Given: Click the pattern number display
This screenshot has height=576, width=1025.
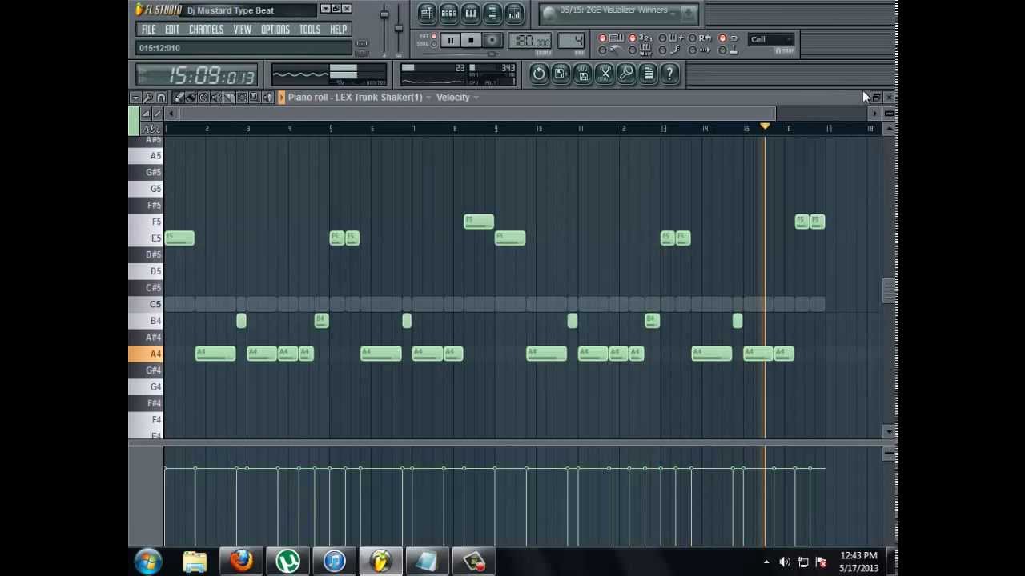Looking at the screenshot, I should pyautogui.click(x=571, y=40).
